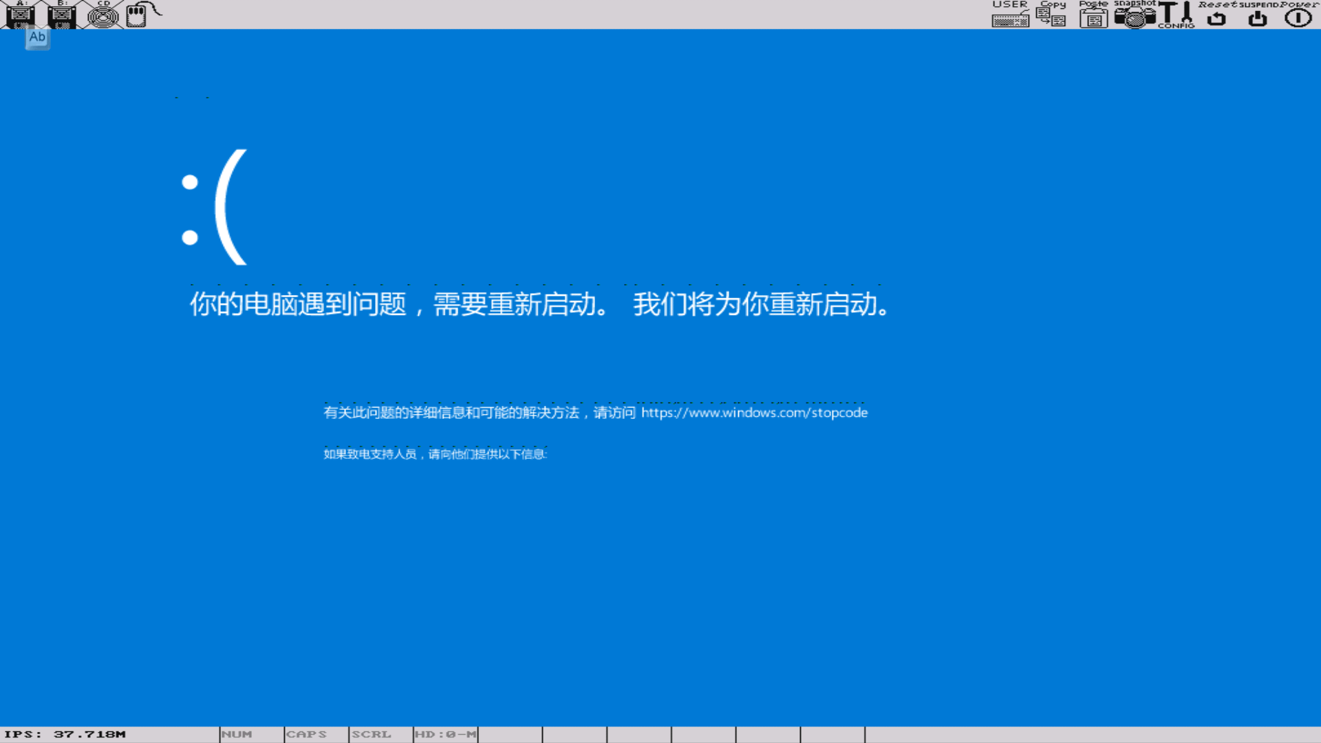The height and width of the screenshot is (743, 1321).
Task: Click the Suspend emulator button
Action: 1258,14
